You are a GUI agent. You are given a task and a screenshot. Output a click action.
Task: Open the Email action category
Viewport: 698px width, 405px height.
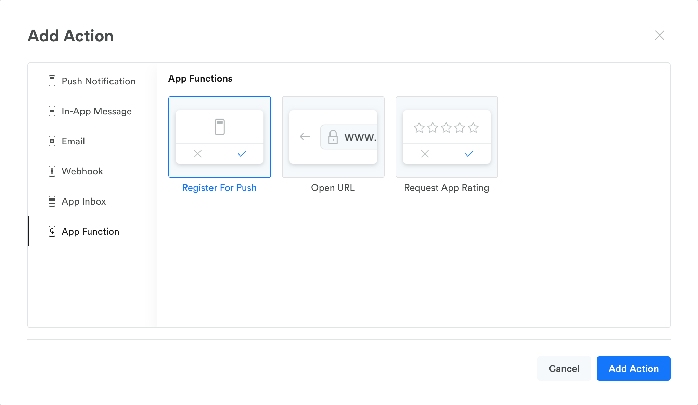tap(73, 141)
